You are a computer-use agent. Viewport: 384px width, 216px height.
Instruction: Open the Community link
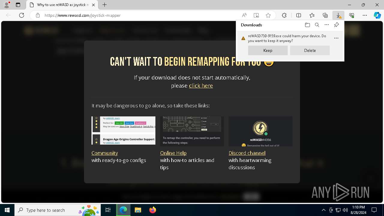click(x=105, y=153)
